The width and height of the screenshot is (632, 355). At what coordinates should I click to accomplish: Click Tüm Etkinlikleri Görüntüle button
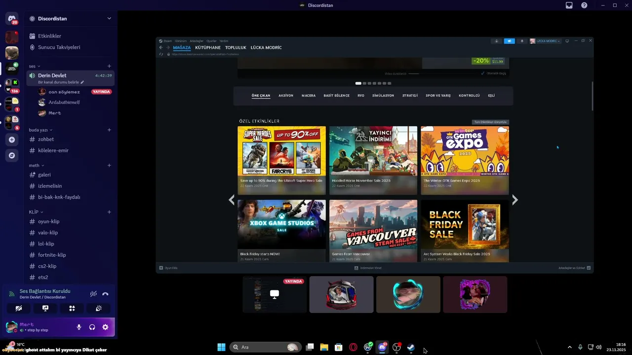[490, 122]
